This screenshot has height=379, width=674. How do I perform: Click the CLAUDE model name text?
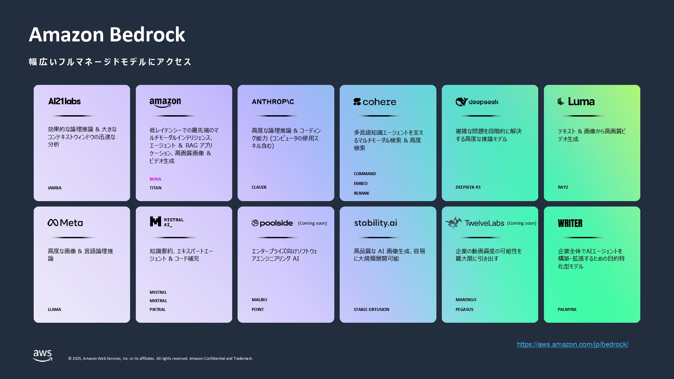pyautogui.click(x=259, y=187)
